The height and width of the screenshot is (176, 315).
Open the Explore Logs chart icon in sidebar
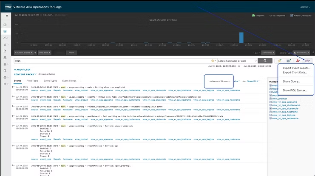(x=5, y=31)
